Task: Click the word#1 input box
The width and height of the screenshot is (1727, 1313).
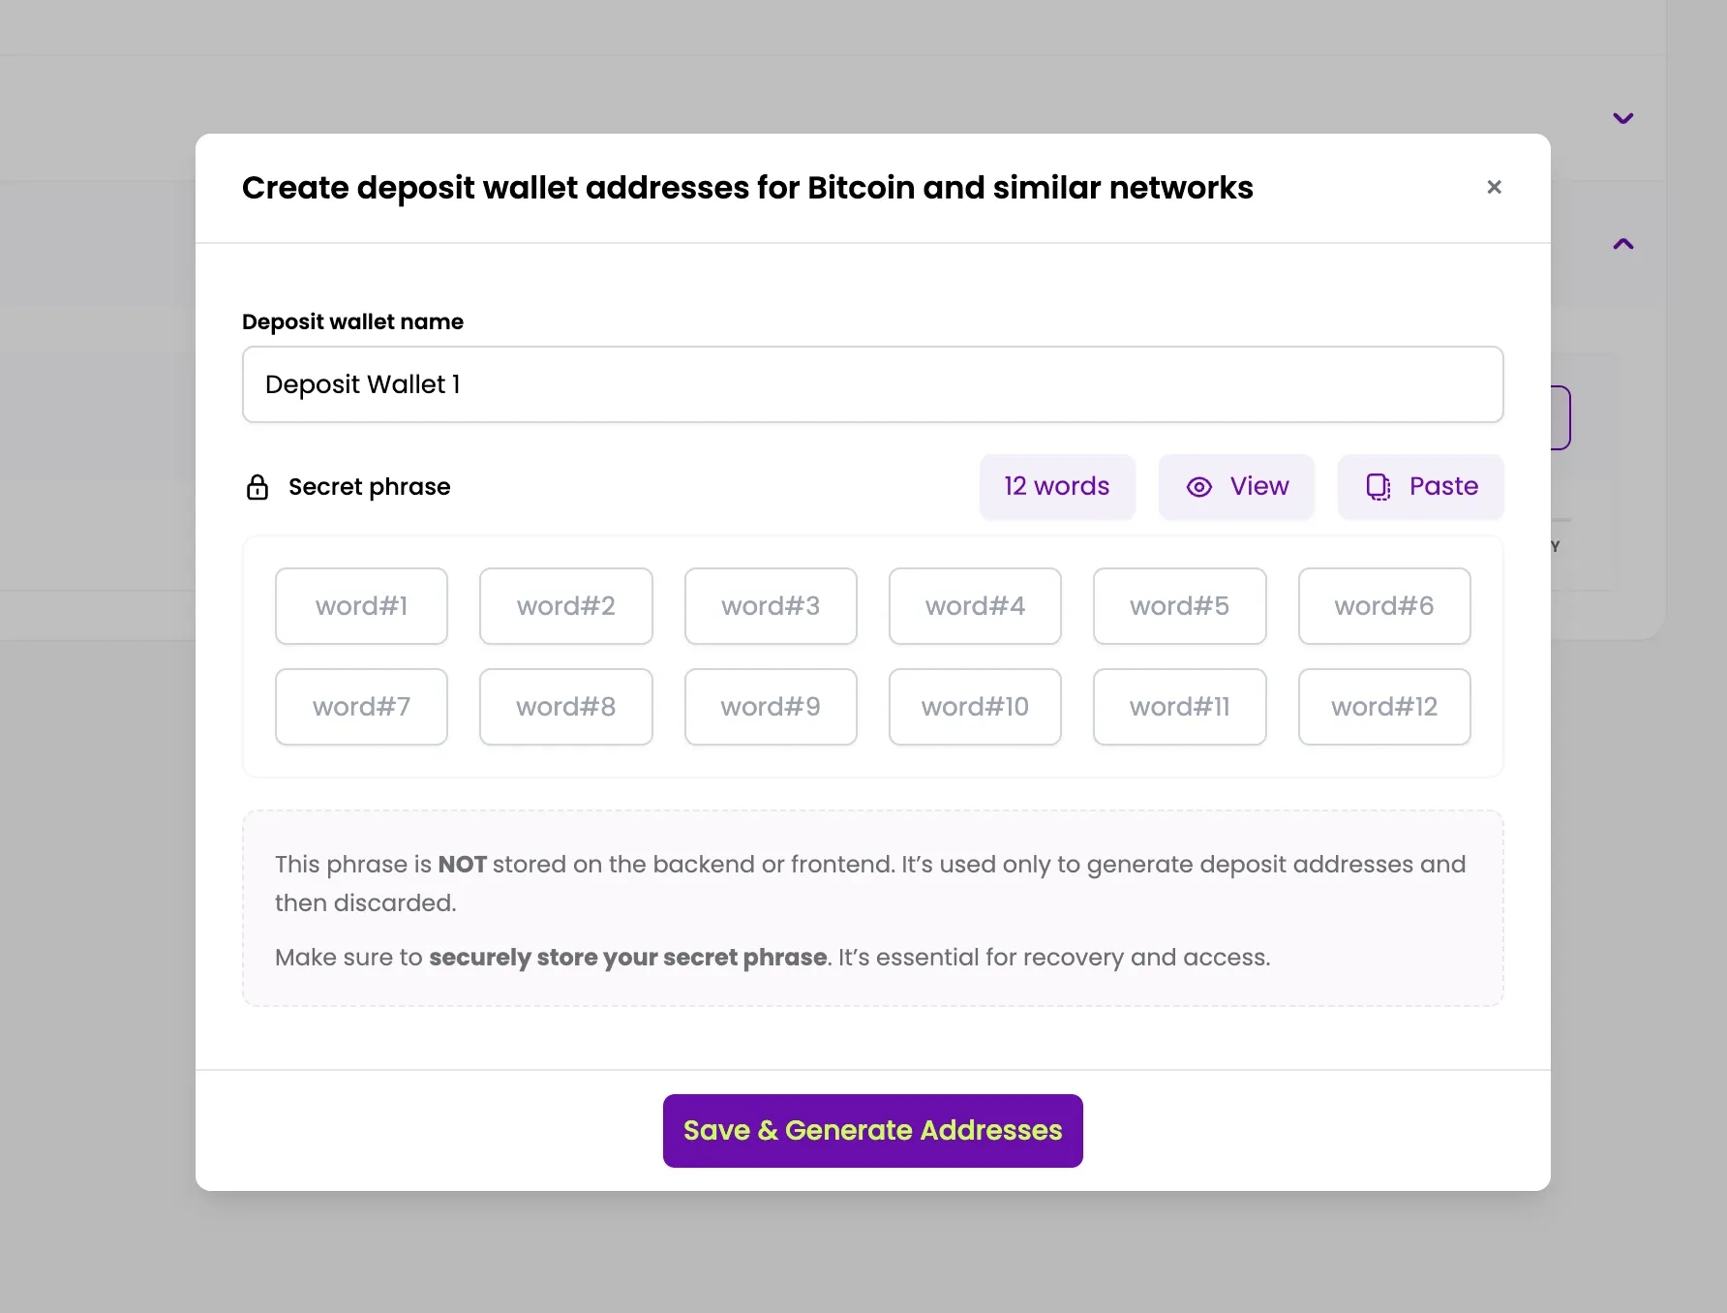Action: [361, 606]
